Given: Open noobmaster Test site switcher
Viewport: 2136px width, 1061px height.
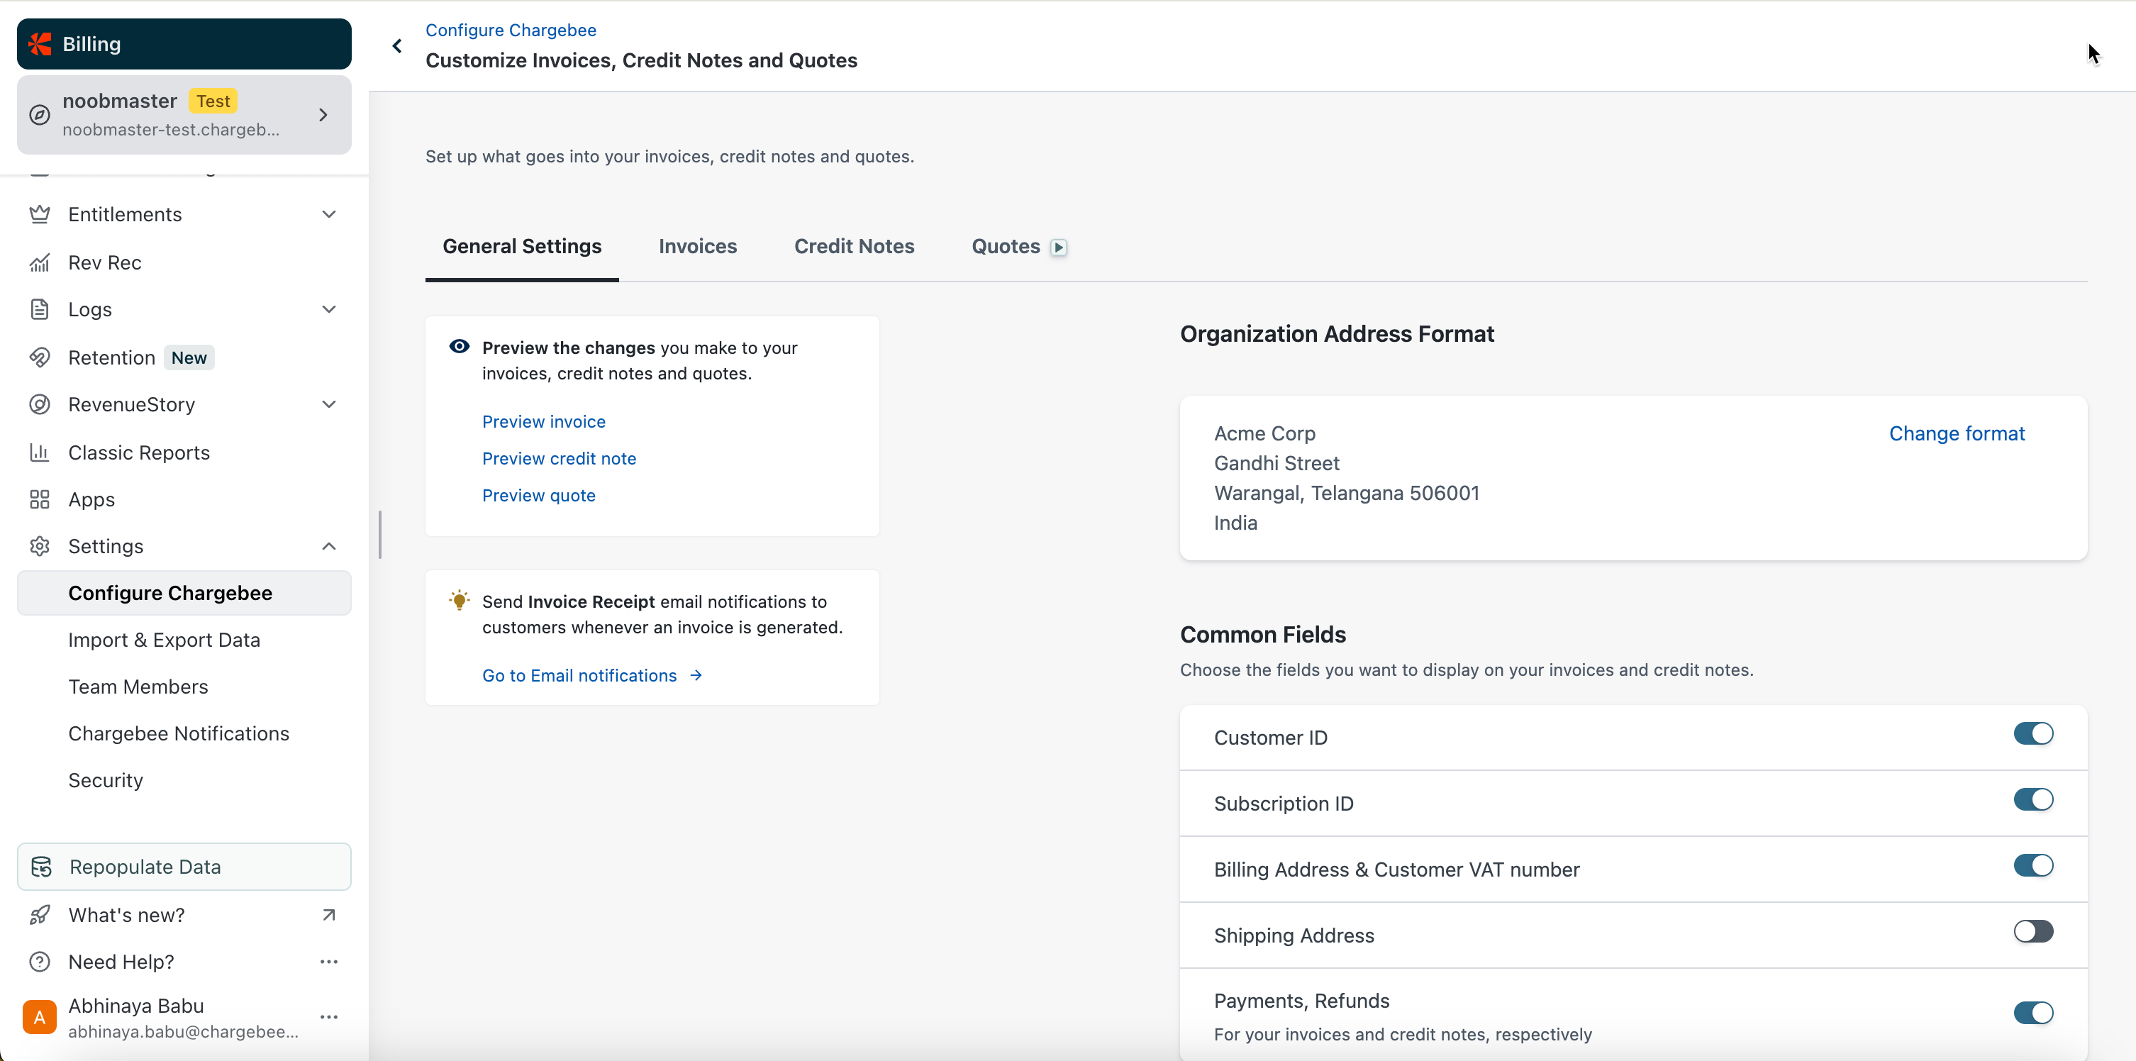Looking at the screenshot, I should (184, 116).
